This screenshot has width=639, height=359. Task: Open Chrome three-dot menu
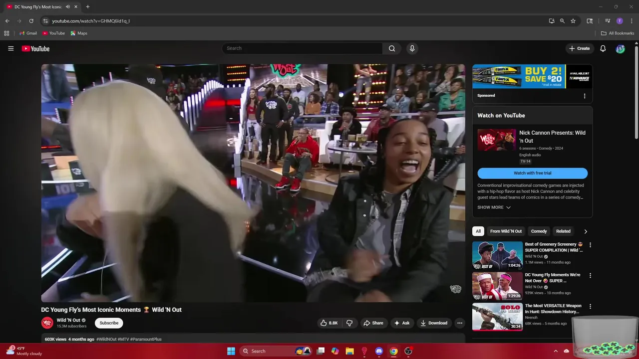632,21
